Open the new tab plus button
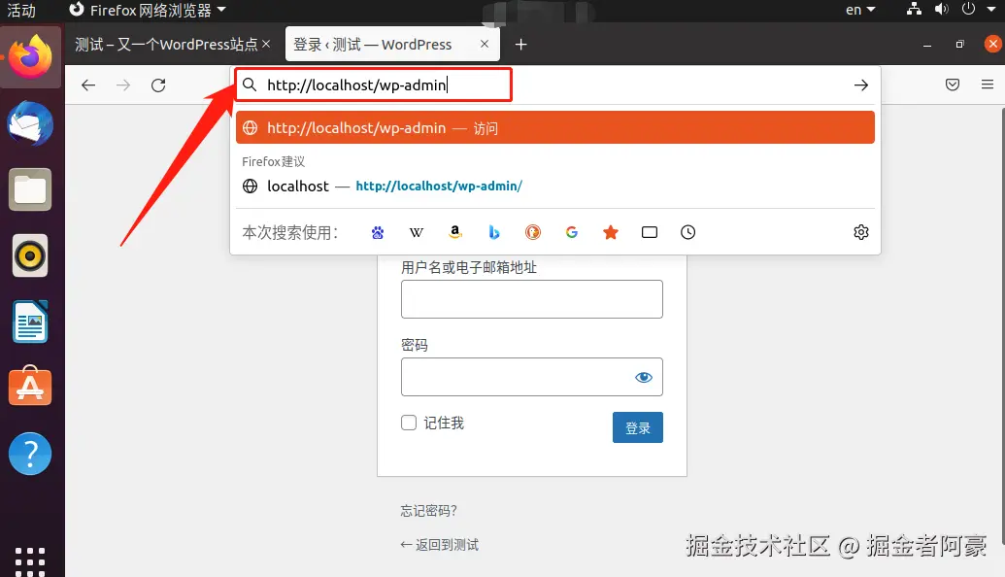Viewport: 1005px width, 577px height. tap(521, 45)
